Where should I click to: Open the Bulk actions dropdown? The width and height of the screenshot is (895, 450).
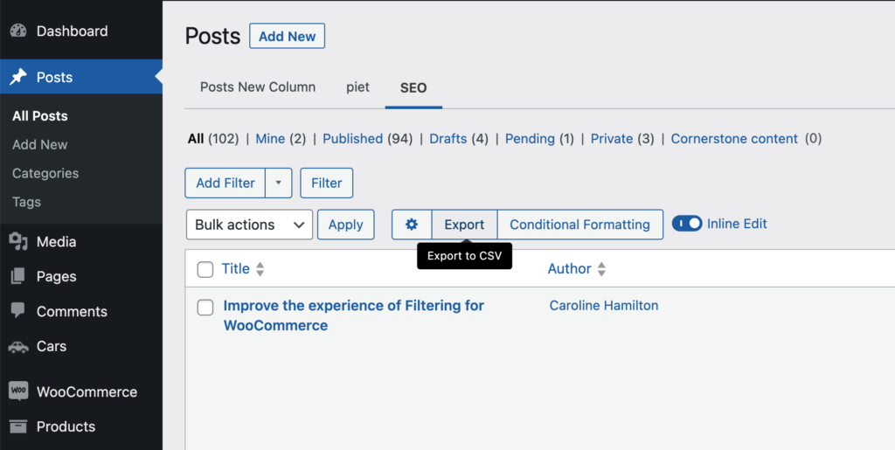(x=249, y=225)
